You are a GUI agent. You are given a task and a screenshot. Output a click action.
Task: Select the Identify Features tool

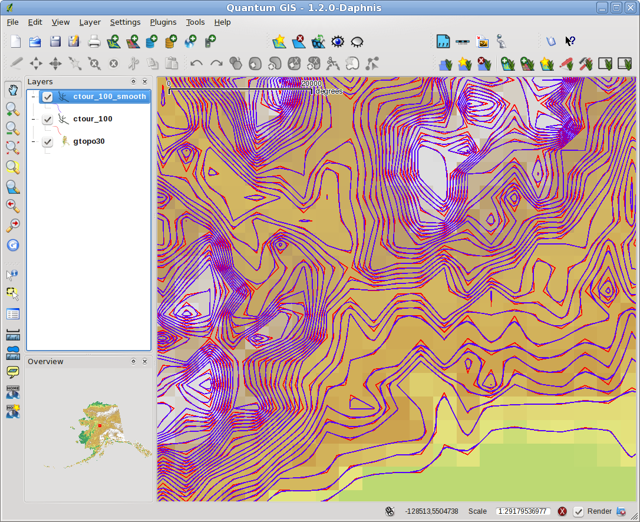pyautogui.click(x=12, y=275)
